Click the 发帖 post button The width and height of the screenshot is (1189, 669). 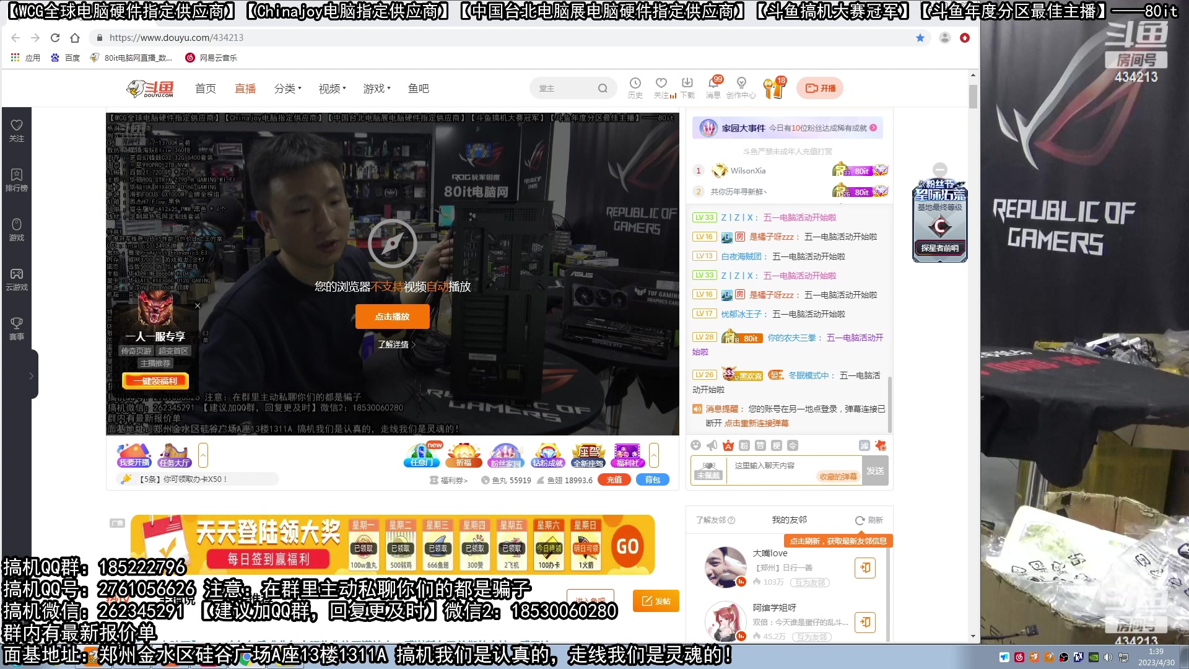pos(656,601)
